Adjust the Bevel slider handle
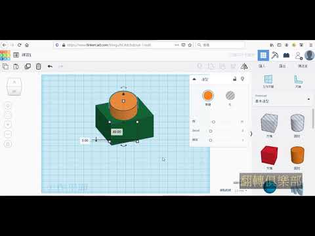 coord(211,131)
